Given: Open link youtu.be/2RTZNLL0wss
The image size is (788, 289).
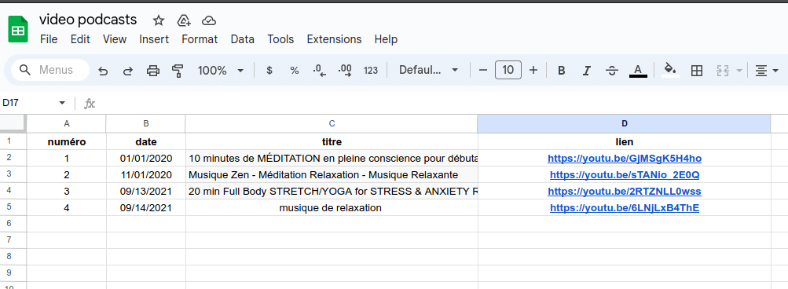Looking at the screenshot, I should tap(624, 192).
